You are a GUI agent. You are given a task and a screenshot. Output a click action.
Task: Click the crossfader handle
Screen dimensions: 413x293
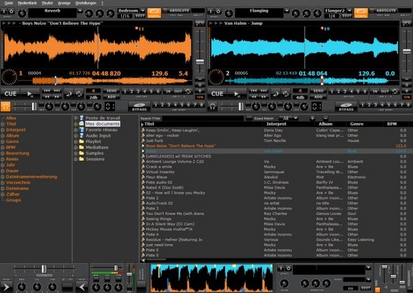tap(44, 268)
